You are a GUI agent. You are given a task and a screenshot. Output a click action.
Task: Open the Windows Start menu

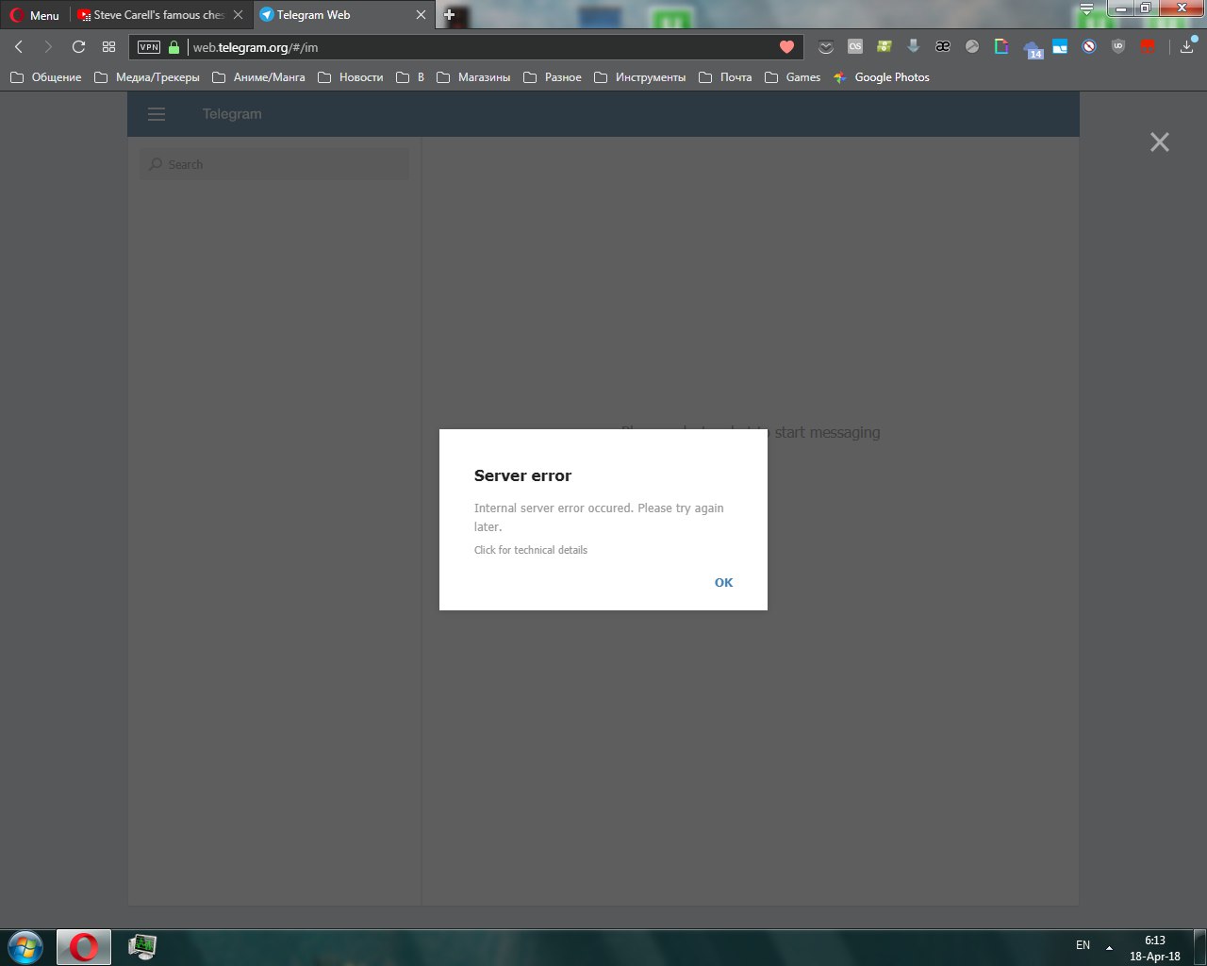pyautogui.click(x=25, y=946)
